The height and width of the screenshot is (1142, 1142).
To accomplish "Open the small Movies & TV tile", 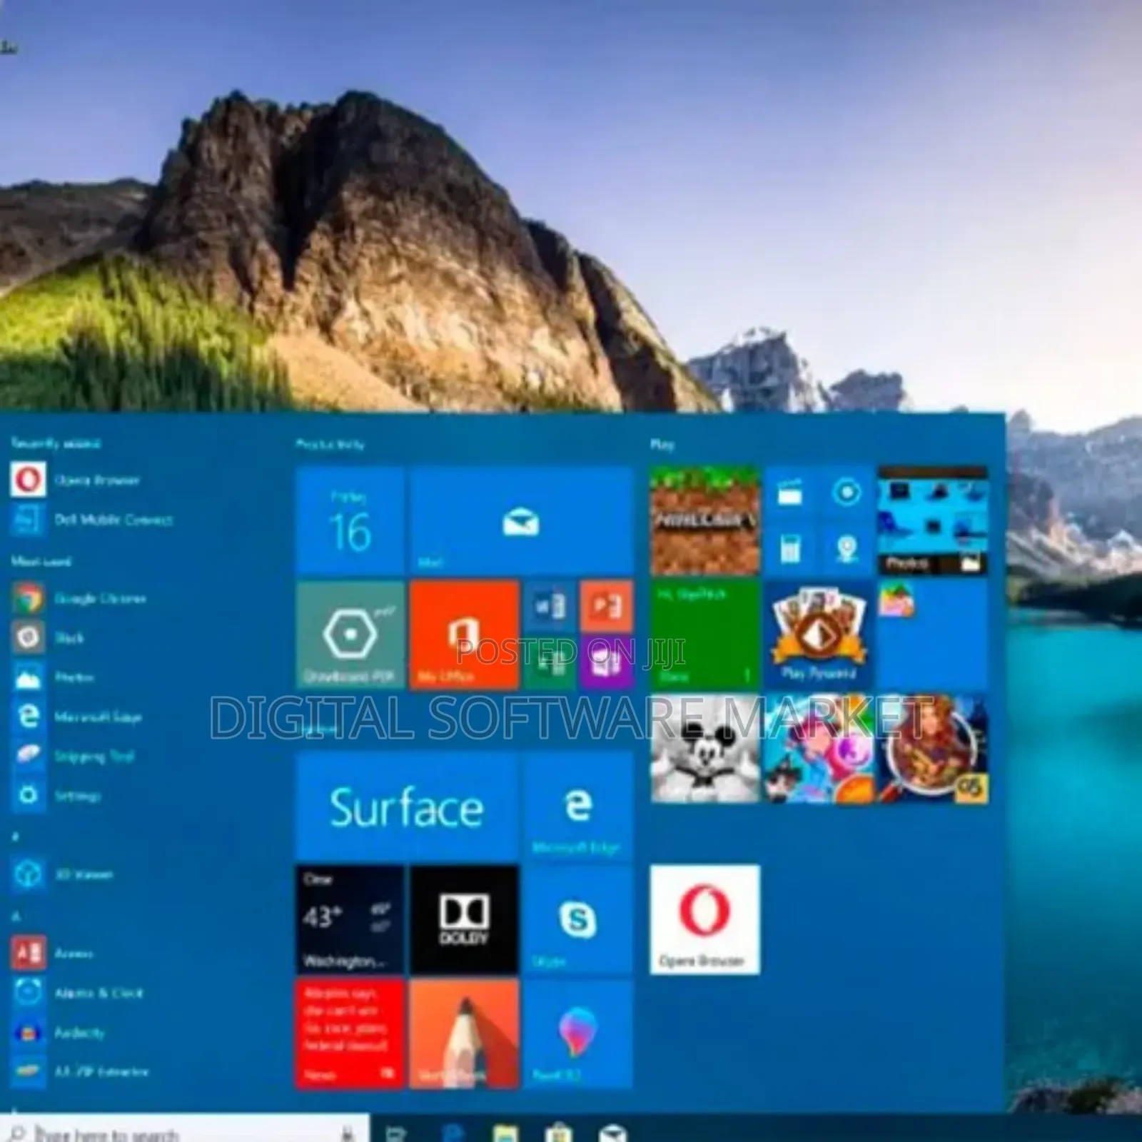I will click(790, 492).
